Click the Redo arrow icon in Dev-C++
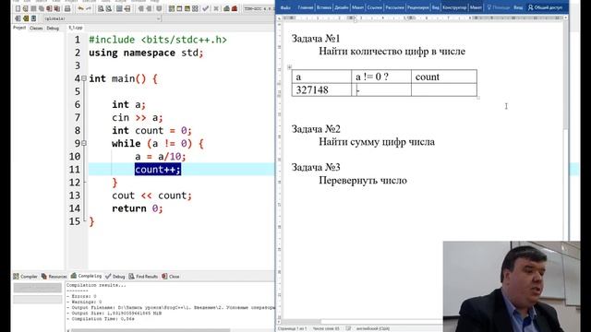The image size is (591, 332). 89,8
